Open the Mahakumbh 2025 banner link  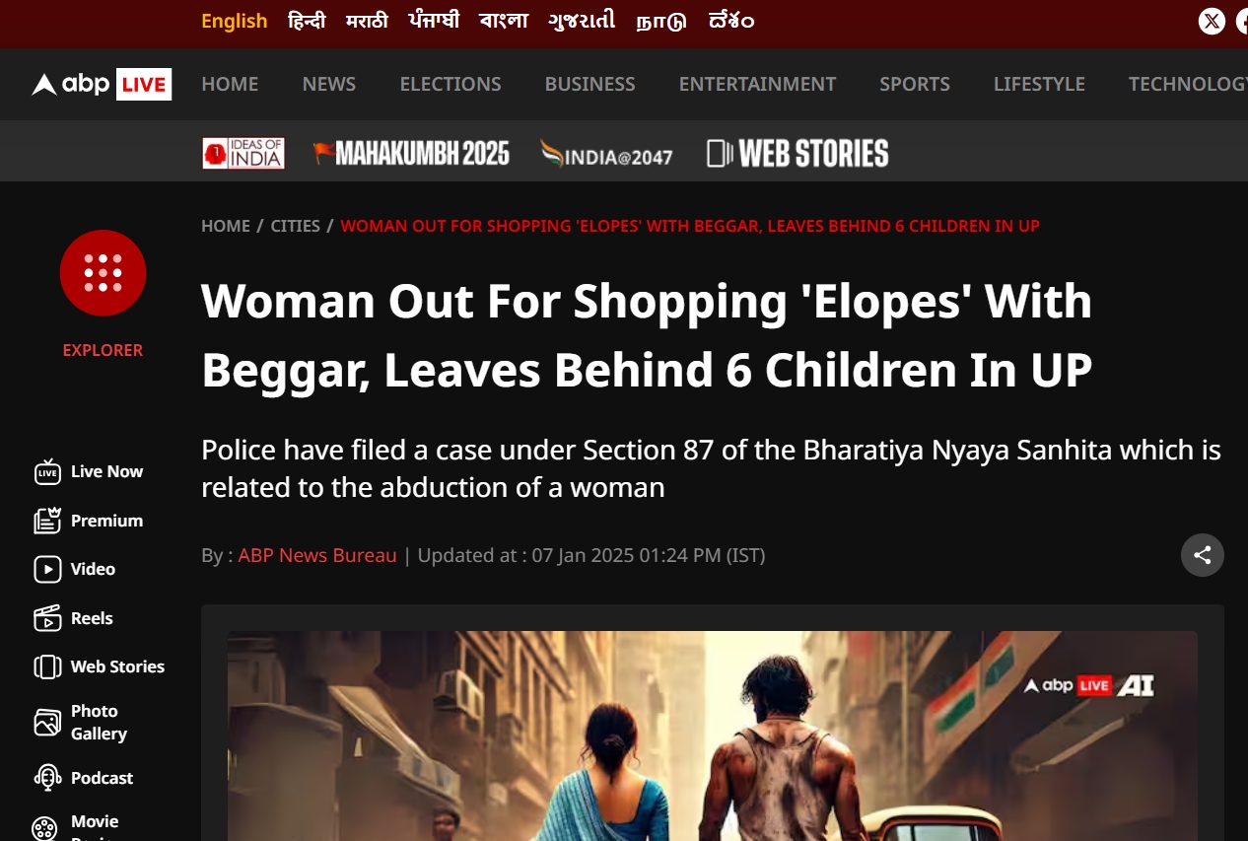pyautogui.click(x=411, y=153)
